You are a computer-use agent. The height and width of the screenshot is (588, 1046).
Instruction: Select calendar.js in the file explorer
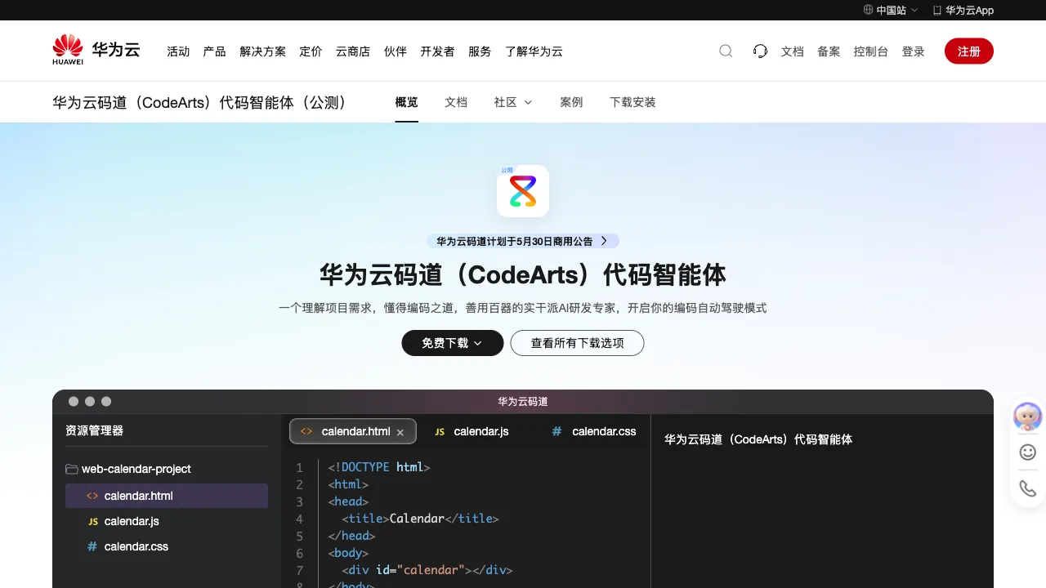click(167, 521)
